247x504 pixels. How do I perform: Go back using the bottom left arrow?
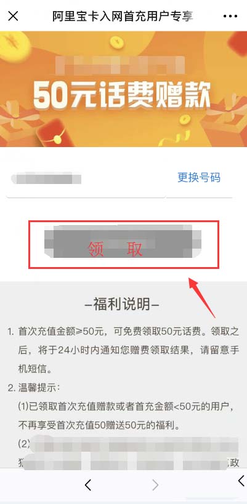tap(88, 485)
